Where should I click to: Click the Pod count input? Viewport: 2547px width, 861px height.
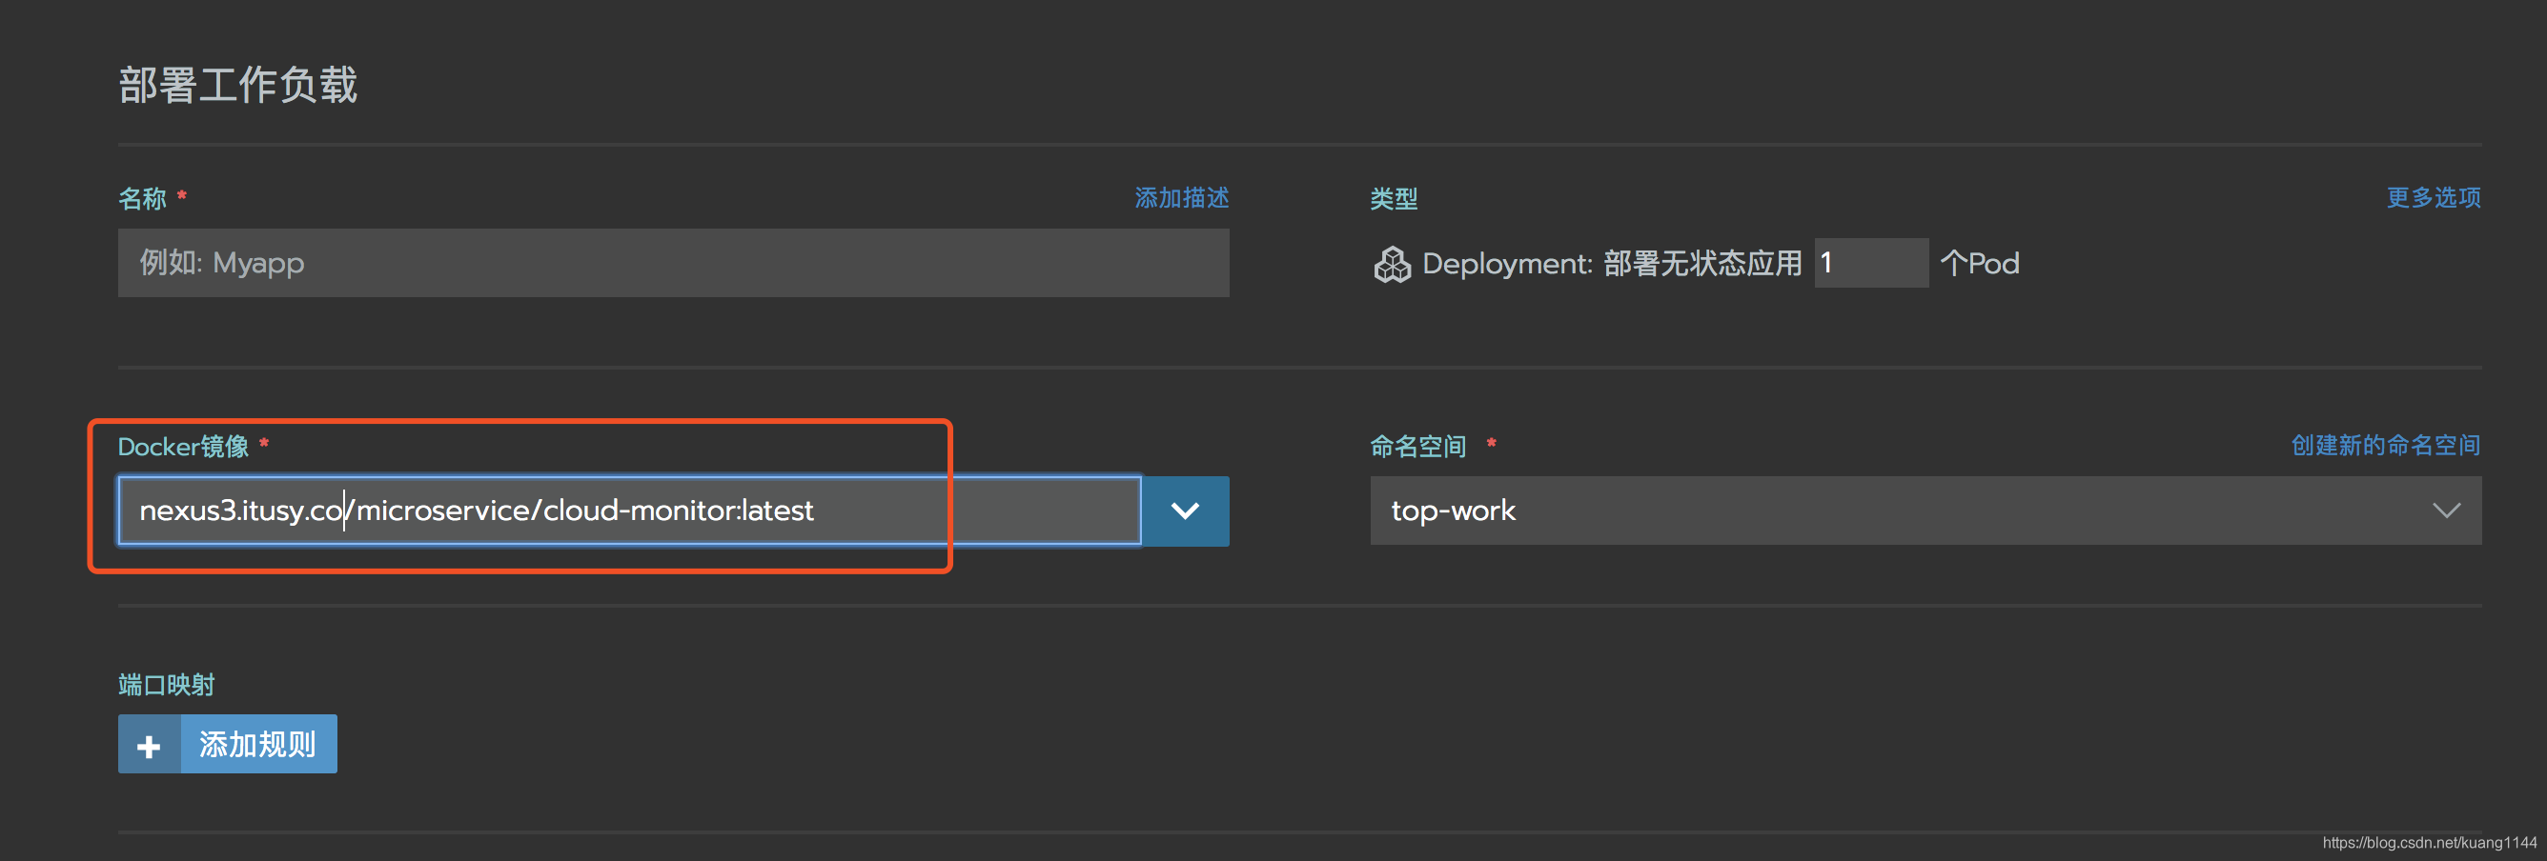point(1871,263)
